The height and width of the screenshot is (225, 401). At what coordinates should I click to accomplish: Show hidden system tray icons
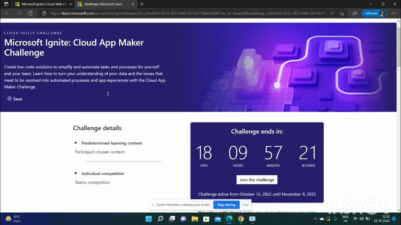click(315, 219)
